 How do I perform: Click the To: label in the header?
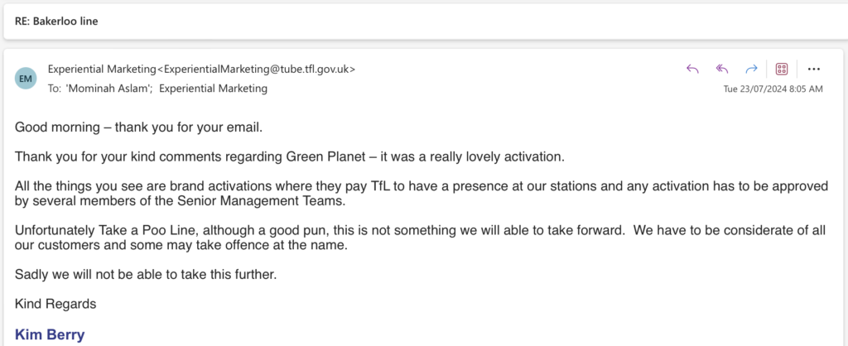tap(54, 89)
